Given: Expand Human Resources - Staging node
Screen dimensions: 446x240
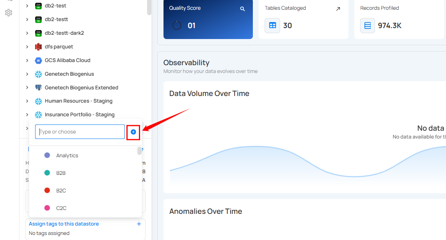Looking at the screenshot, I should [27, 101].
